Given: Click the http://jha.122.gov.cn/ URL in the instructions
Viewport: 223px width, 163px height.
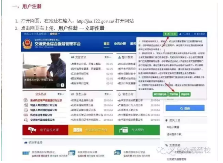Looking at the screenshot, I should tap(95, 21).
